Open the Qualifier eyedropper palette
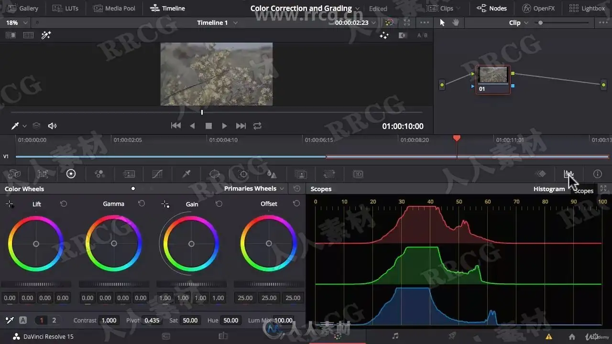612x344 pixels. tap(186, 174)
